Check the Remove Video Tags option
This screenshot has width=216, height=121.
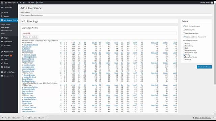coord(184,33)
